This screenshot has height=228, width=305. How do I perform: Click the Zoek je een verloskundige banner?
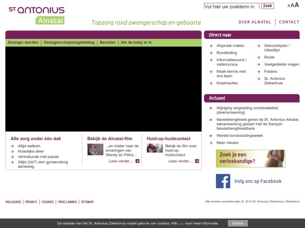point(251,159)
